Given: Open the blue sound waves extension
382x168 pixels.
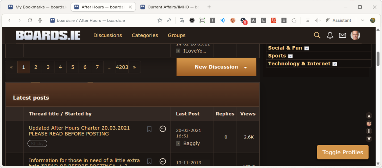Looking at the screenshot, I should coord(222,20).
